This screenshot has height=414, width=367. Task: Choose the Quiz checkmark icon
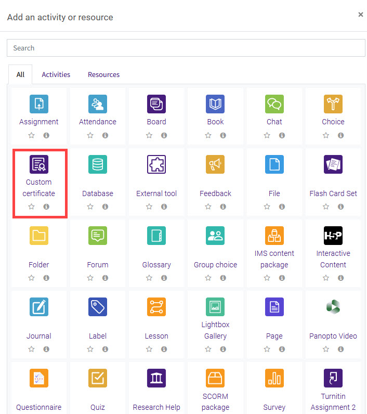98,378
